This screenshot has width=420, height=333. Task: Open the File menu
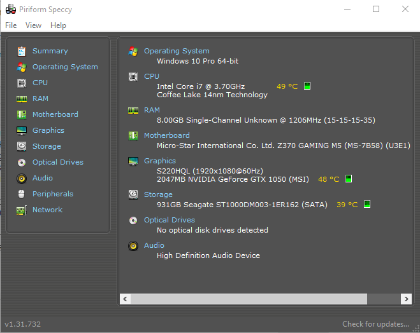click(x=11, y=25)
